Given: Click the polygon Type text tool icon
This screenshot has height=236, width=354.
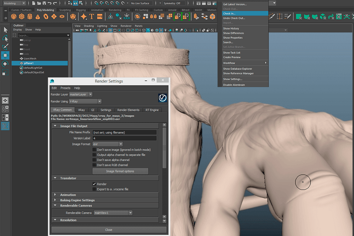Looking at the screenshot, I should tap(92, 17).
